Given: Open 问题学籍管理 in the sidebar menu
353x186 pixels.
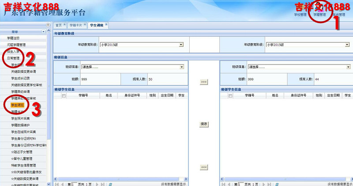Looking at the screenshot, I should pyautogui.click(x=16, y=45).
